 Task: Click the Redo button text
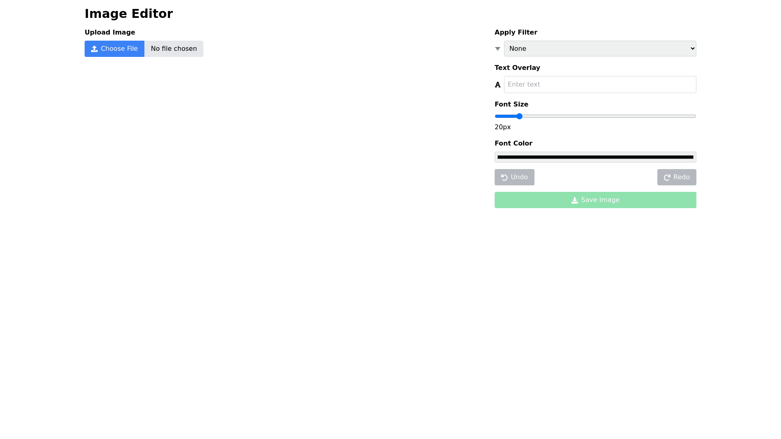pos(681,177)
